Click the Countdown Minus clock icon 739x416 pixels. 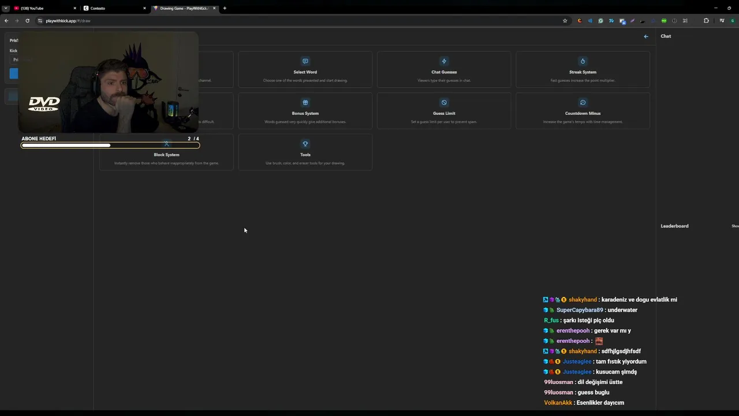click(x=583, y=102)
